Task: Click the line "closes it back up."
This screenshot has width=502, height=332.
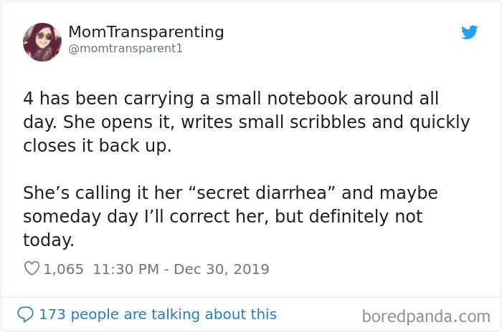Action: point(98,145)
